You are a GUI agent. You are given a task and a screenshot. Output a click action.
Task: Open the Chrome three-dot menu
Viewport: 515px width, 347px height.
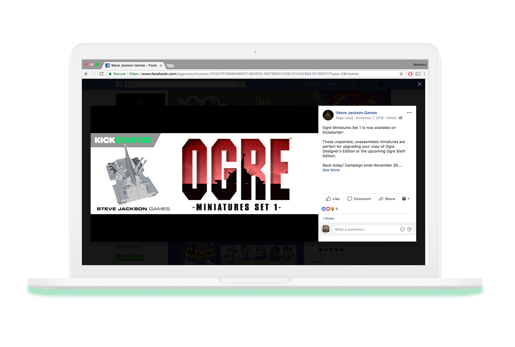click(x=424, y=74)
